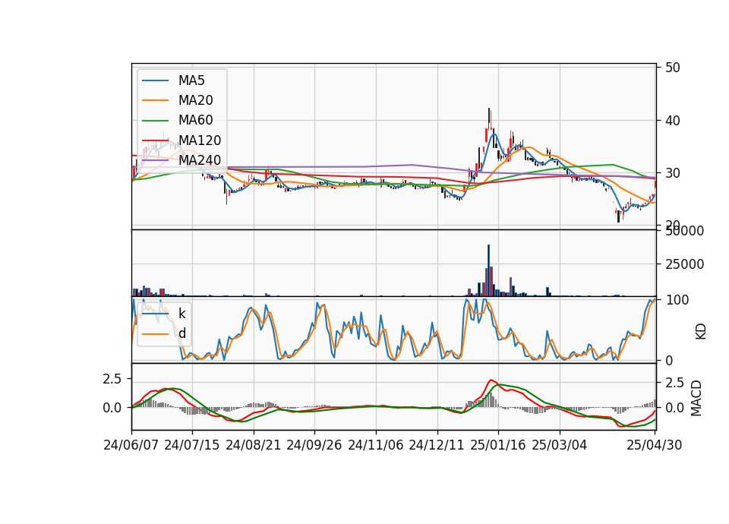Click the 24/11/06 date tick label
Image resolution: width=729 pixels, height=524 pixels.
[376, 446]
